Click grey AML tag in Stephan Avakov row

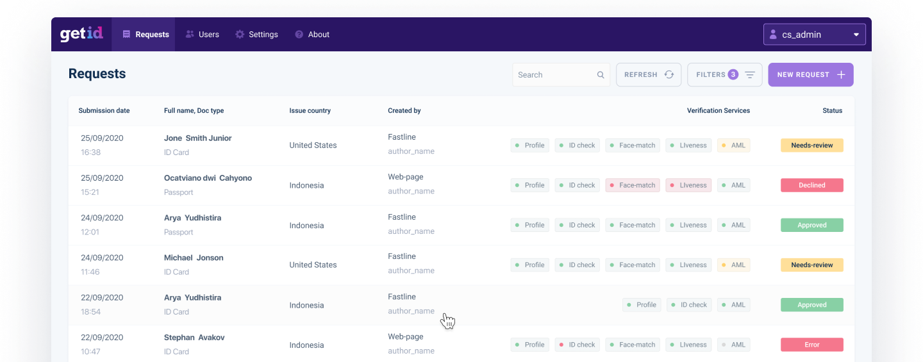(x=733, y=345)
